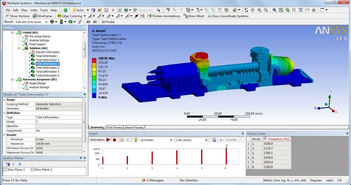Check the Minimum result parameter box

coord(8,139)
